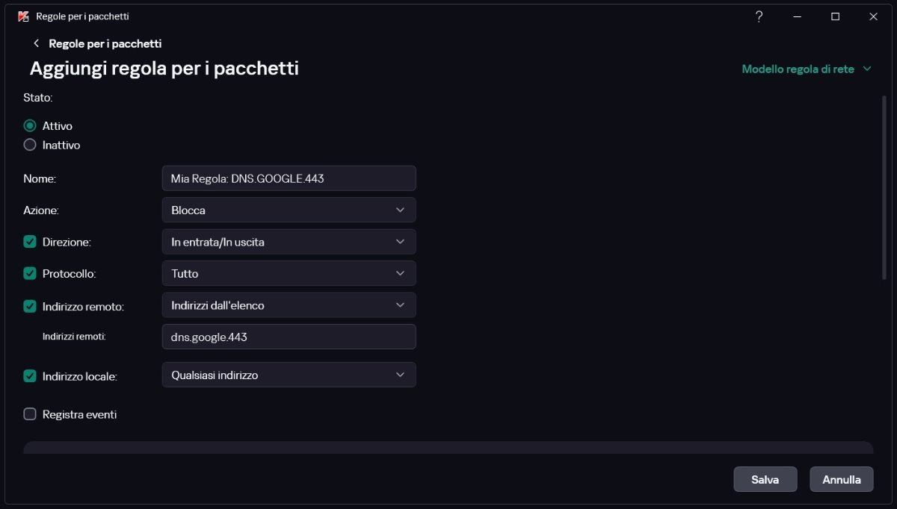Viewport: 897px width, 509px height.
Task: Disable the Indirizzo remoto checkbox
Action: (x=30, y=306)
